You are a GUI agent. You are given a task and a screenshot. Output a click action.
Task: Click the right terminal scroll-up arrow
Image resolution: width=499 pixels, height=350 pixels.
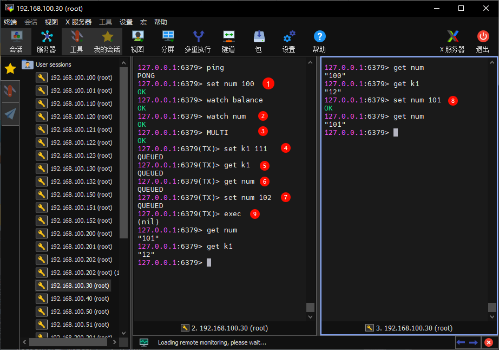(492, 63)
